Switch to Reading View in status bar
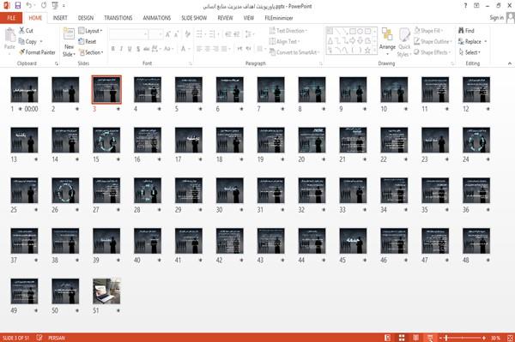Viewport: 515px width, 342px height. 415,338
